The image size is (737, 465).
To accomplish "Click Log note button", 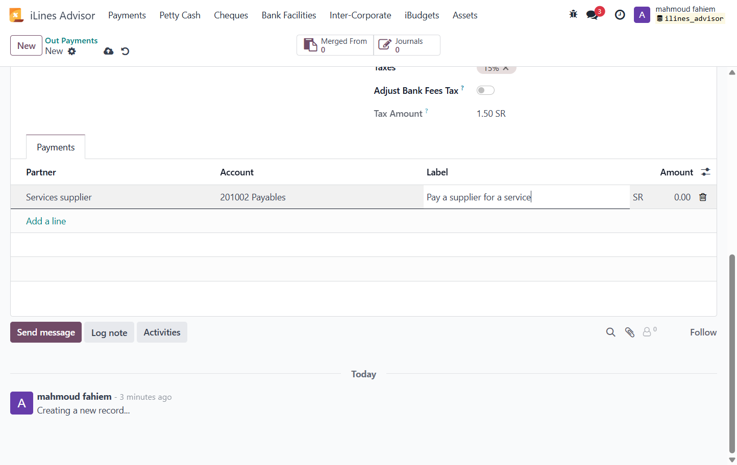I will (109, 332).
